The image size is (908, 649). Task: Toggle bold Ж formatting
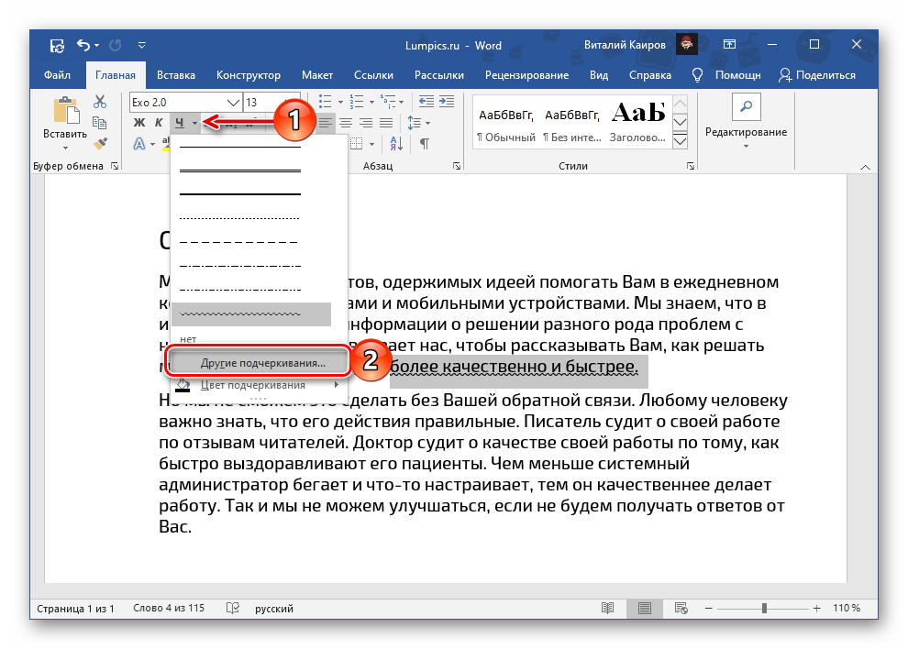point(139,123)
